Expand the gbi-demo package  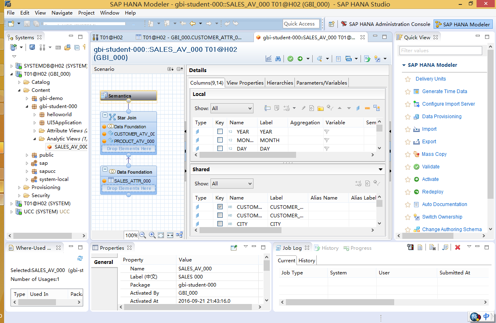[x=27, y=98]
